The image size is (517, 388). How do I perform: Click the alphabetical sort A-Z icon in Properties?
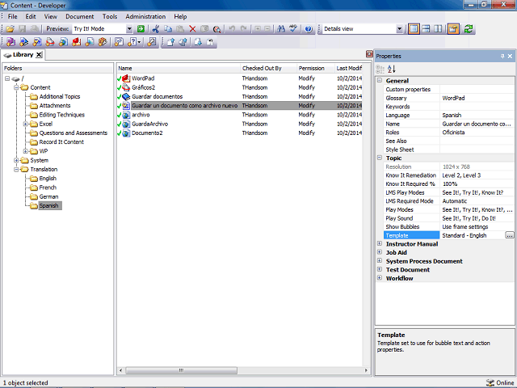click(391, 69)
